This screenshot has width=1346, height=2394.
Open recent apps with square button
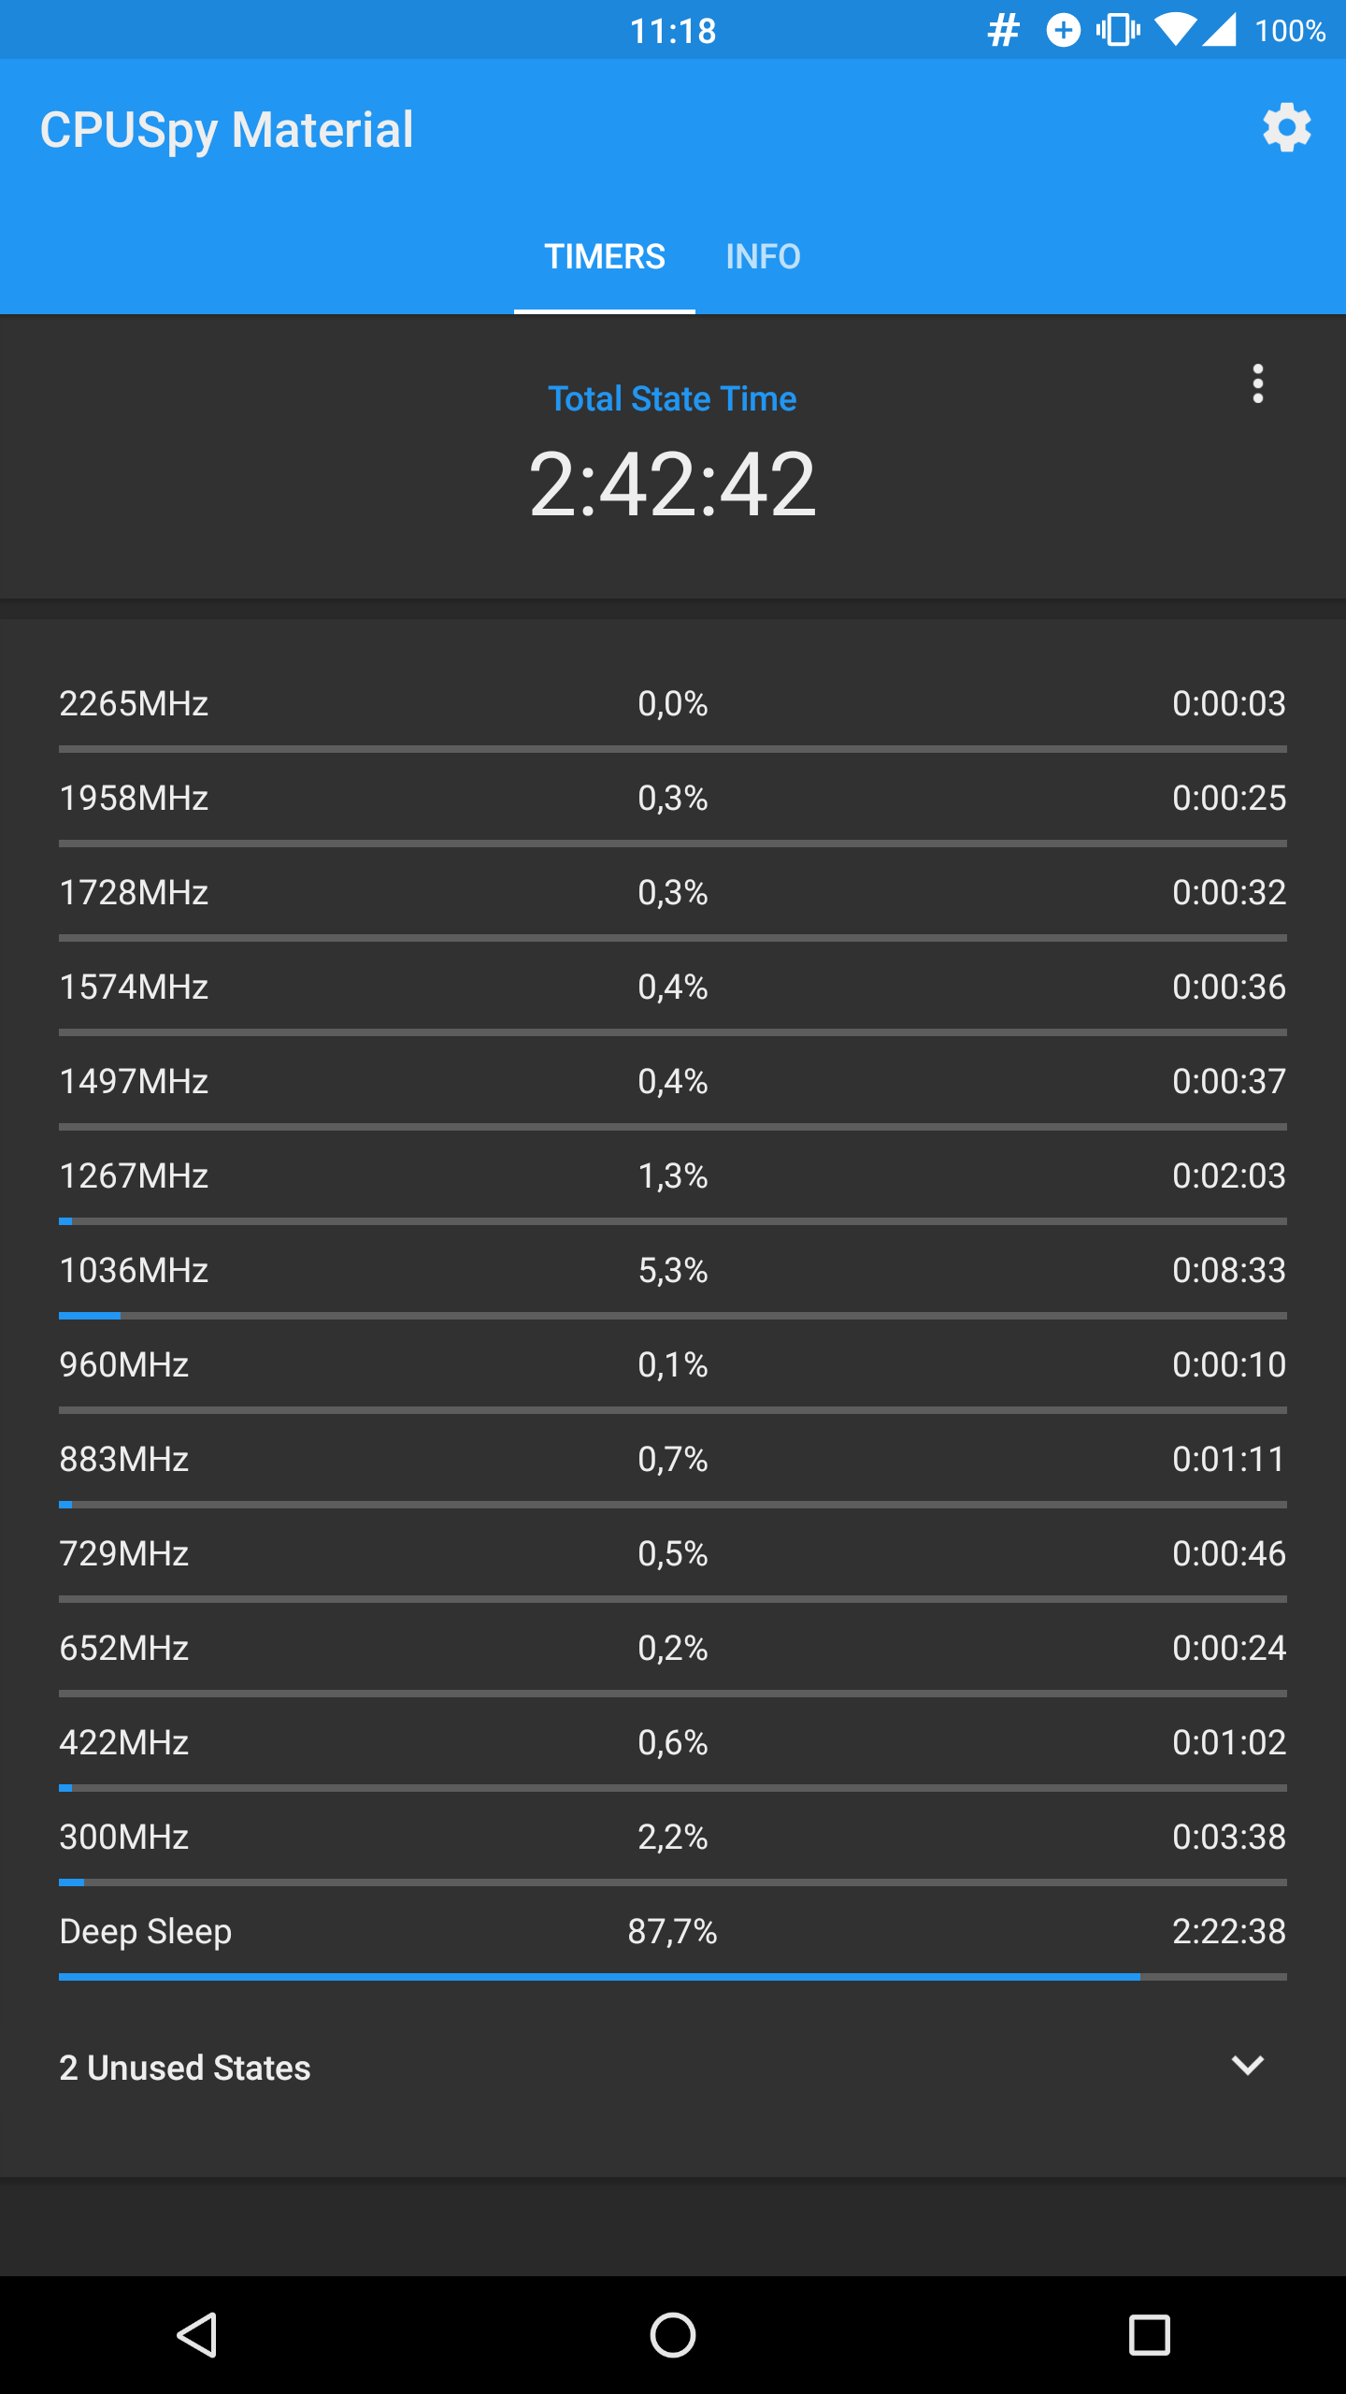coord(1149,2335)
